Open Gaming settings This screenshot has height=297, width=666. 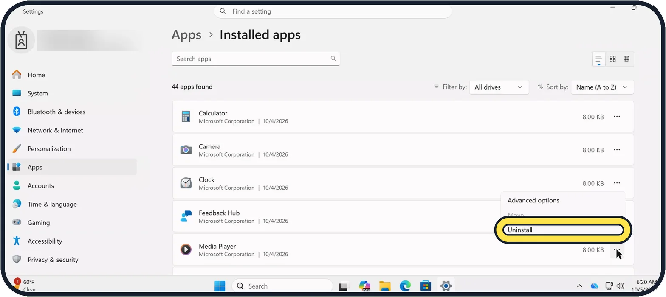pyautogui.click(x=72, y=222)
